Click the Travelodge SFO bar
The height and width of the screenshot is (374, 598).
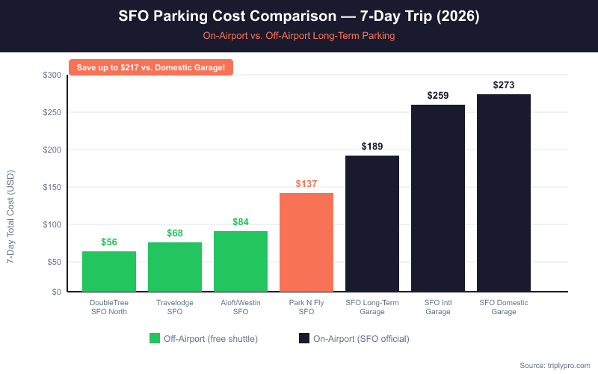tap(175, 267)
